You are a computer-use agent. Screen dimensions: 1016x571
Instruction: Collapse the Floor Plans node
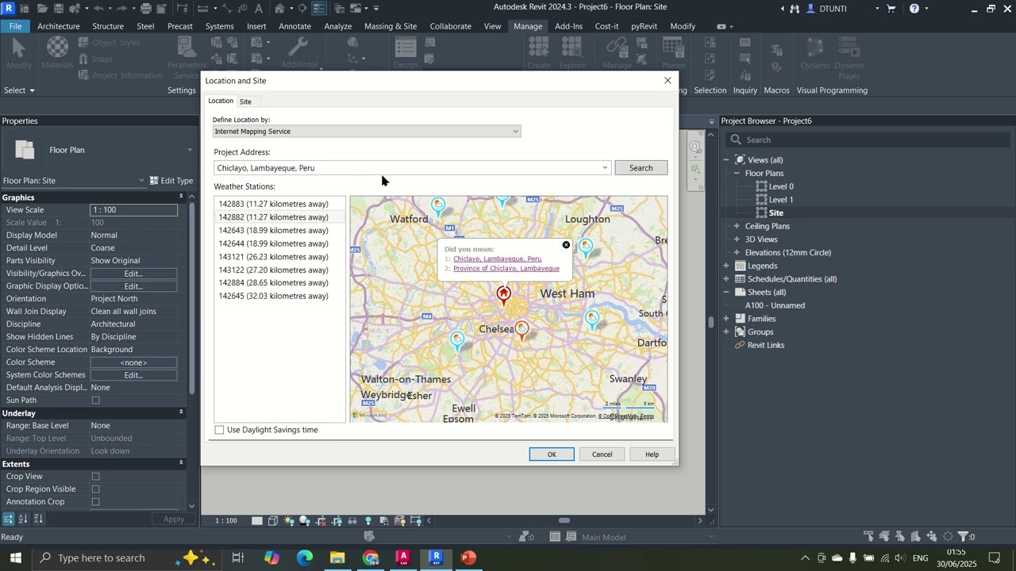pos(737,173)
